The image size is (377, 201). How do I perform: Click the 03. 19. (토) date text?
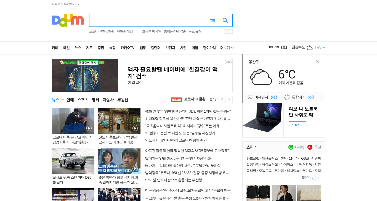278,47
